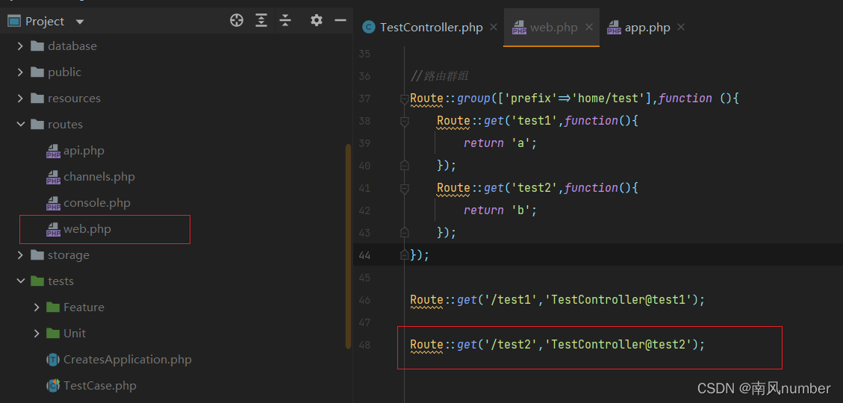Click the api.php PHP file icon
Screen dimensions: 843x403
coord(53,151)
